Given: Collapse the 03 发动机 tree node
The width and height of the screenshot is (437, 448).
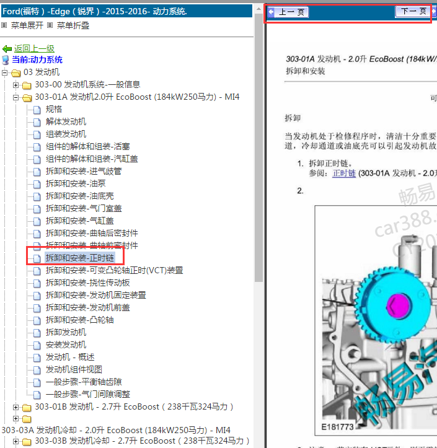Looking at the screenshot, I should (4, 72).
